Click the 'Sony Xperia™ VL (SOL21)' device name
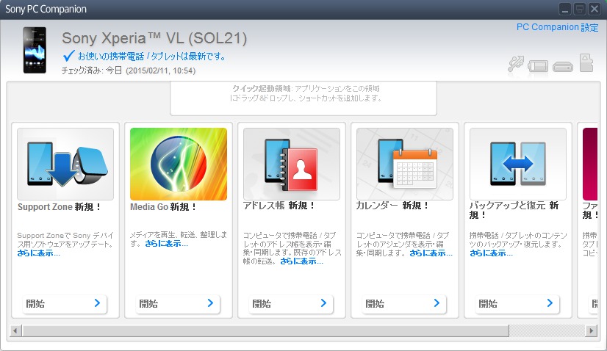The width and height of the screenshot is (607, 351). [x=154, y=38]
